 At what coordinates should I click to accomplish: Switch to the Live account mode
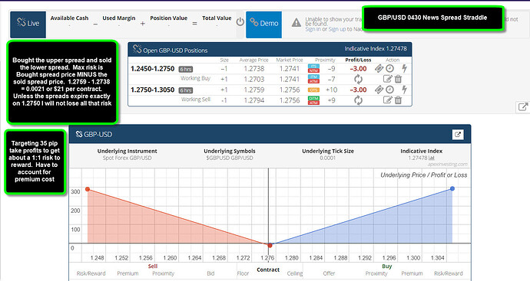(28, 25)
